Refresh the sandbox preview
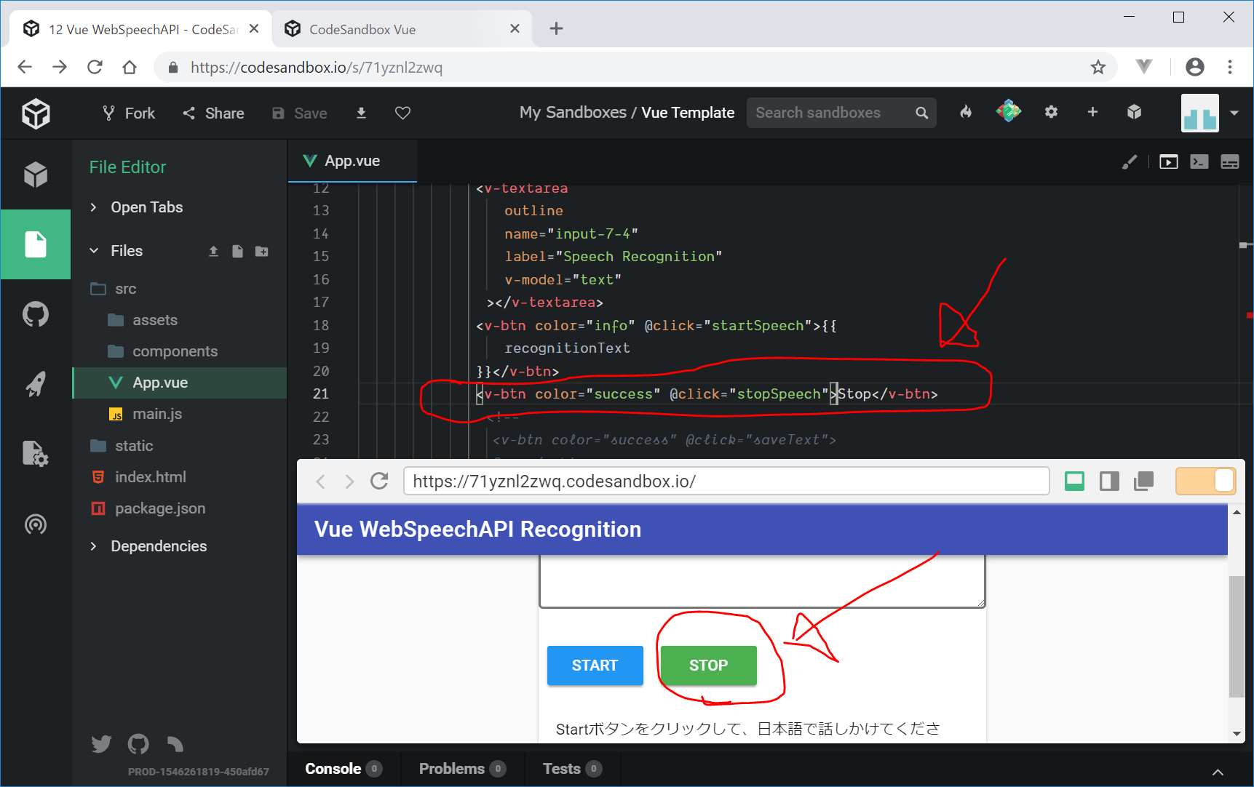This screenshot has width=1254, height=787. click(379, 482)
